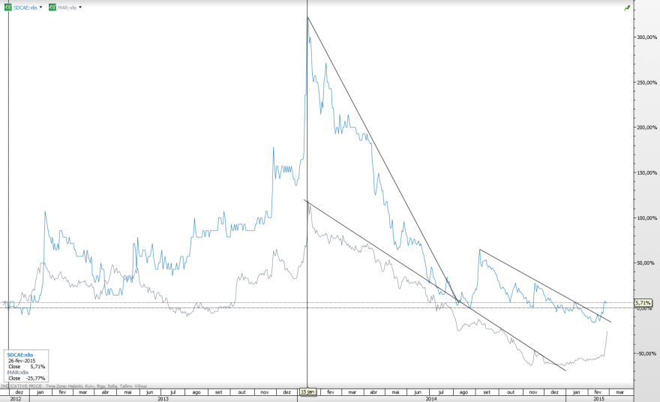The image size is (660, 402).
Task: Click the out month label of 2014
Action: click(x=511, y=392)
